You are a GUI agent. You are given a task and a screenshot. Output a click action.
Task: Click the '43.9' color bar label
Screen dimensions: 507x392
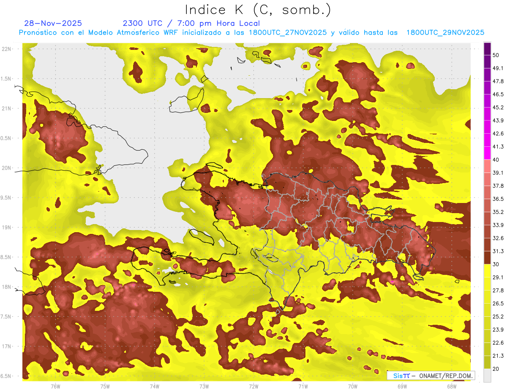498,121
